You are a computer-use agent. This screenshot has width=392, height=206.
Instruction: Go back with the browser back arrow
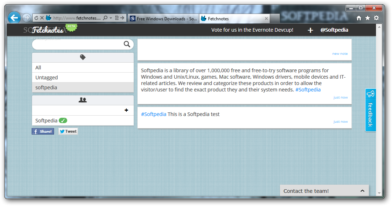pyautogui.click(x=14, y=18)
